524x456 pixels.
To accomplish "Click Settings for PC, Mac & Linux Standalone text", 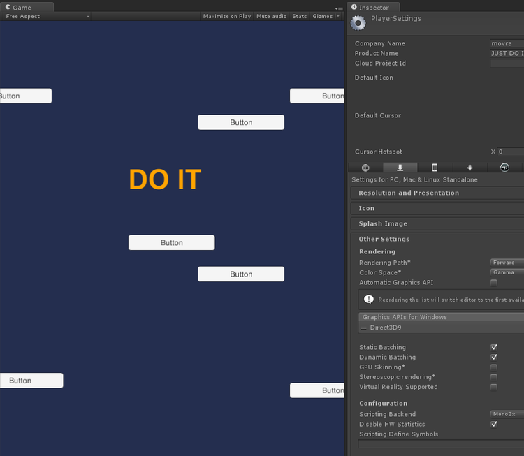I will (x=414, y=179).
